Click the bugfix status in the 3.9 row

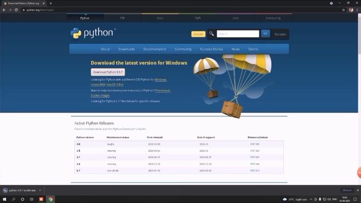pos(111,144)
